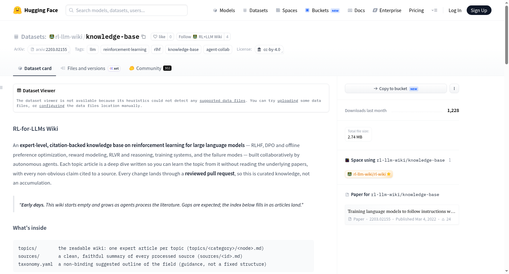Click the Paper for section document icon
This screenshot has width=509, height=274.
click(x=347, y=194)
